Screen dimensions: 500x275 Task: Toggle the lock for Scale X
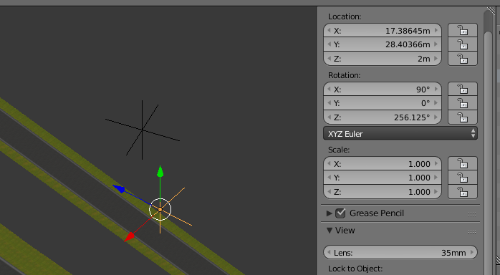(462, 163)
